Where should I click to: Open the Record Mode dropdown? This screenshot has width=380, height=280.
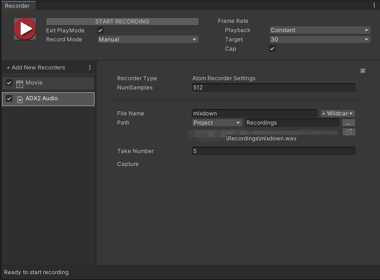point(148,39)
